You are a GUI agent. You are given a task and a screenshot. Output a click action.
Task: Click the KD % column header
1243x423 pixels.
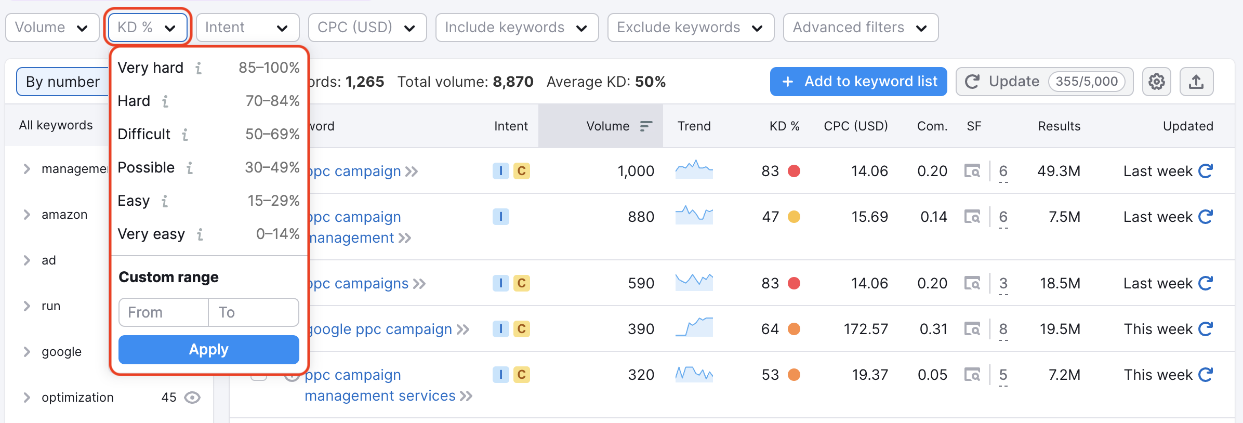(784, 126)
